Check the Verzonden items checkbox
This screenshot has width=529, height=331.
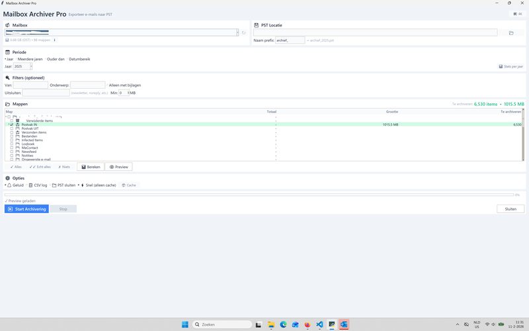click(12, 132)
